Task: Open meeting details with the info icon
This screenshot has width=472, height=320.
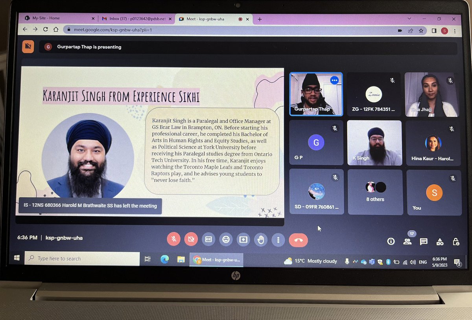Action: 391,241
